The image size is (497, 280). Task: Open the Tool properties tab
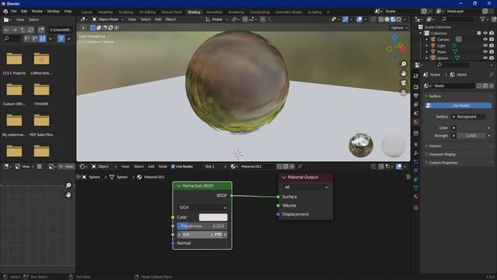416,76
